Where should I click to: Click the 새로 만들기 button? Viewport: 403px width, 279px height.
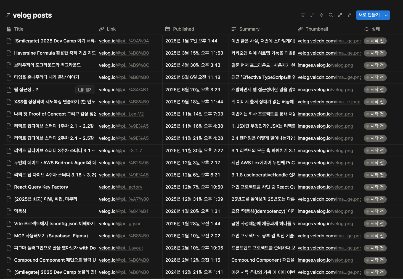click(369, 15)
